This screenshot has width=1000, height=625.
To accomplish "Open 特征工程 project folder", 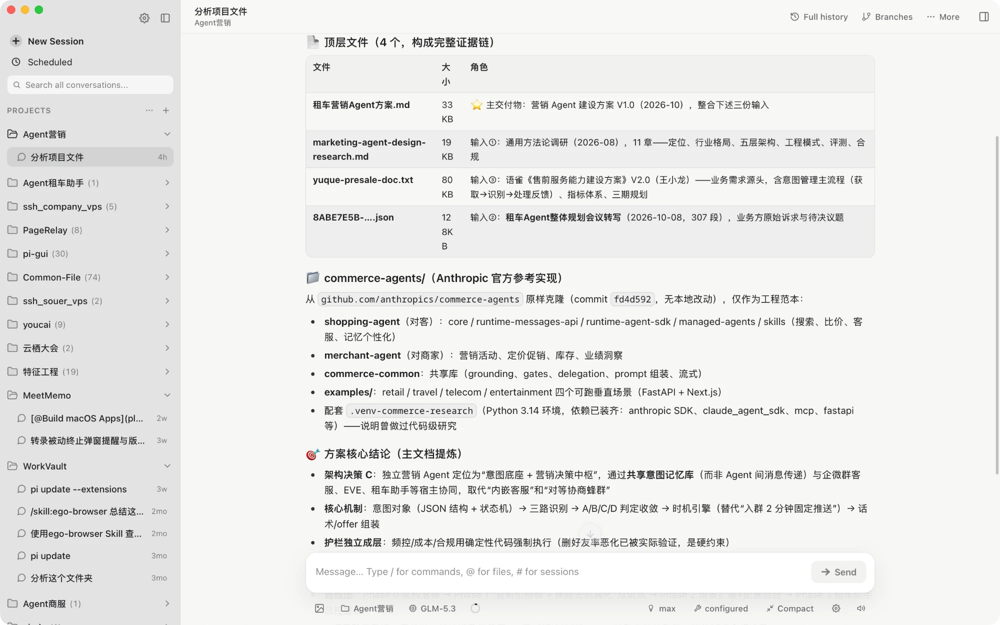I will tap(90, 371).
